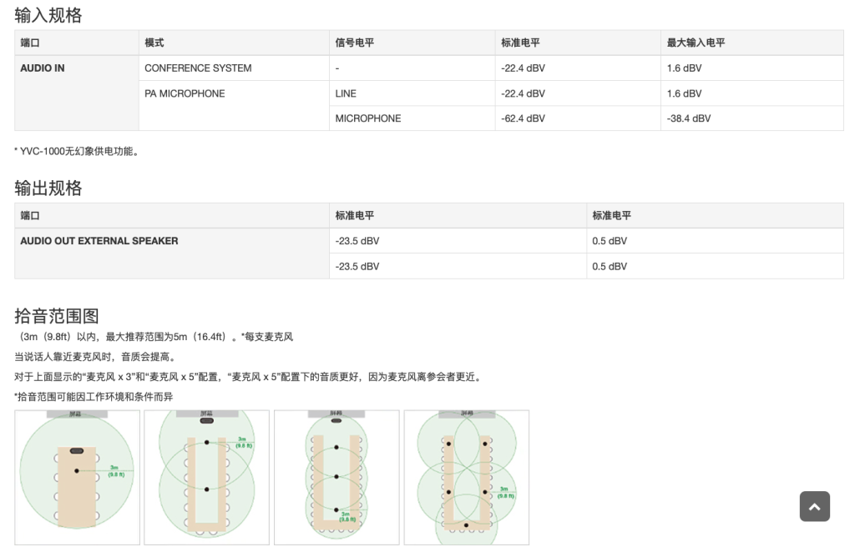This screenshot has width=855, height=547.
Task: Select the third pickup range diagram
Action: [x=336, y=477]
